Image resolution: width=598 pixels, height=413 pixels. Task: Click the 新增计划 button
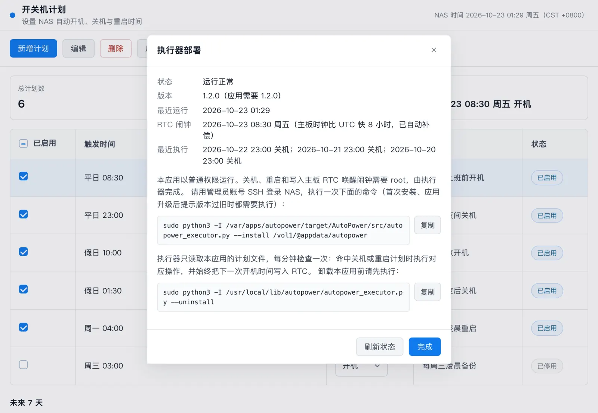point(33,49)
